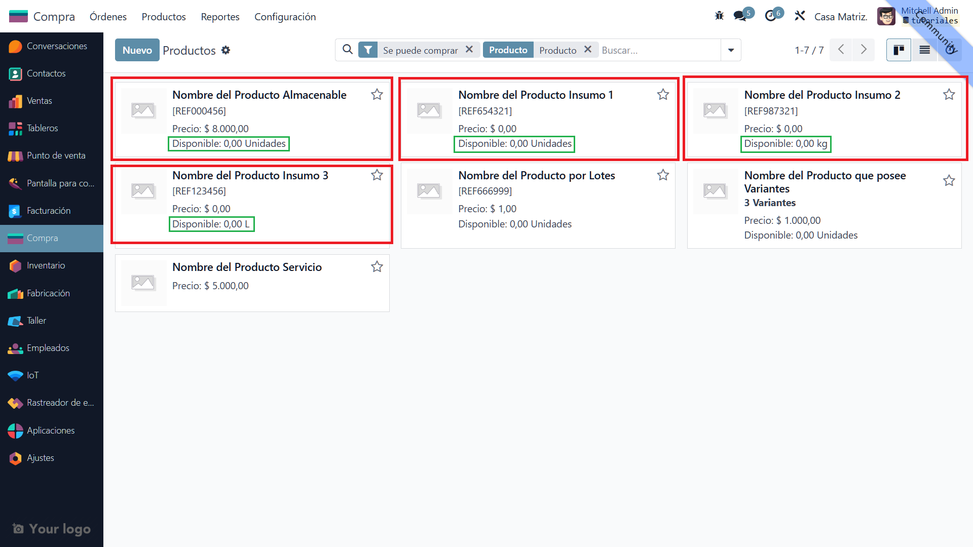
Task: Click the Nuevo button
Action: point(137,50)
